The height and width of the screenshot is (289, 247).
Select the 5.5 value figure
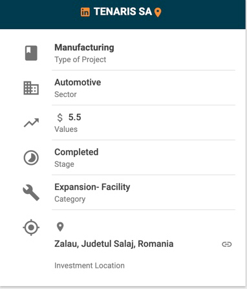74,118
